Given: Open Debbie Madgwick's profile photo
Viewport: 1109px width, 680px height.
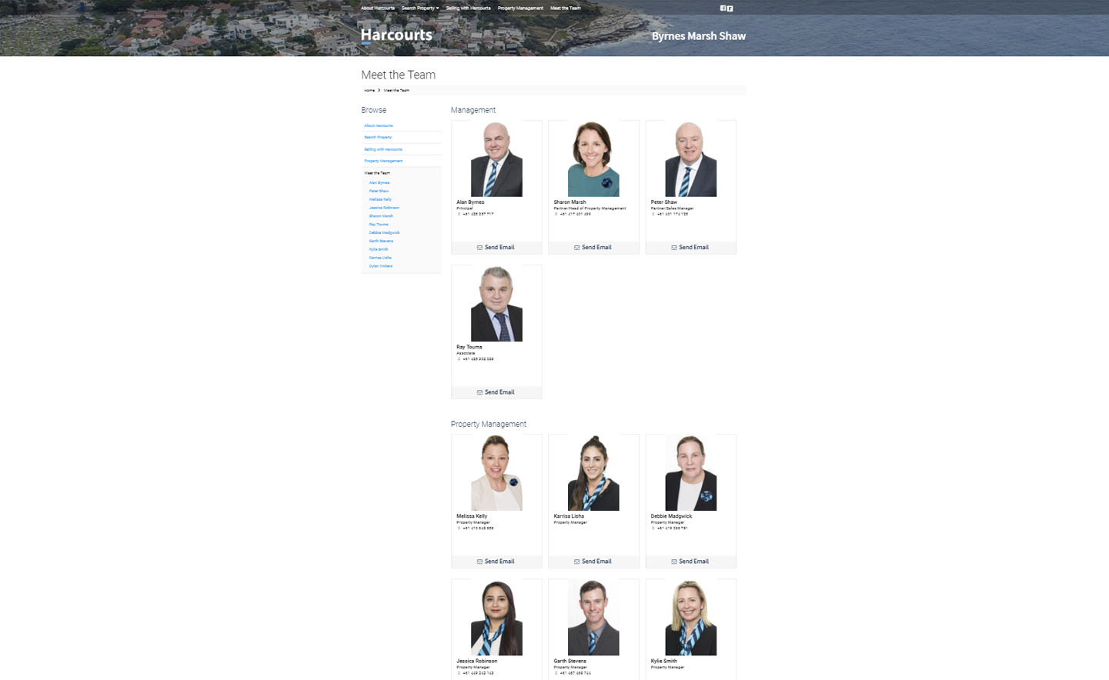Looking at the screenshot, I should (x=690, y=472).
